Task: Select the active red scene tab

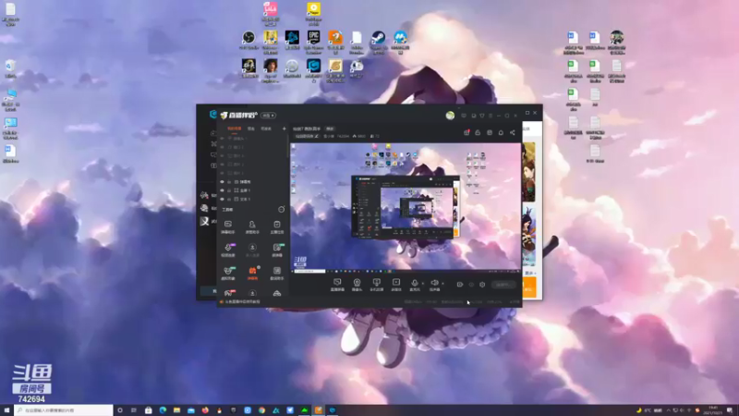Action: tap(235, 128)
